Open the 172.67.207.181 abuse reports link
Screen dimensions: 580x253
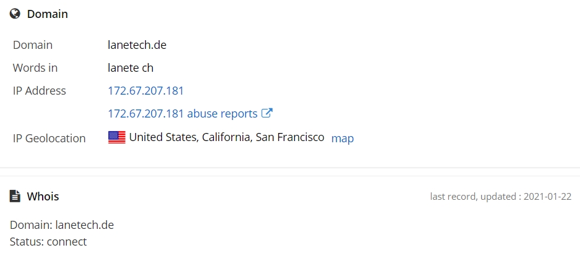pyautogui.click(x=182, y=113)
